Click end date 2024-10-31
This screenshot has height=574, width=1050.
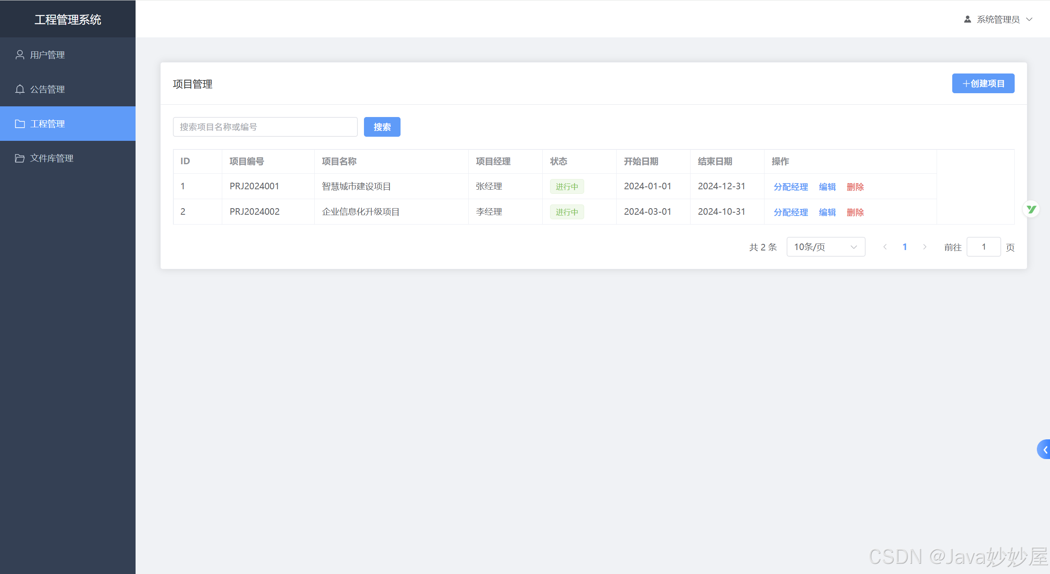point(721,211)
